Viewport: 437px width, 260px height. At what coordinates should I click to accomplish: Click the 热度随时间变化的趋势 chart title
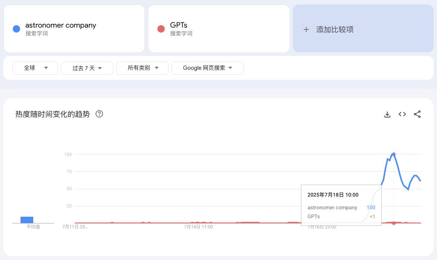(52, 114)
